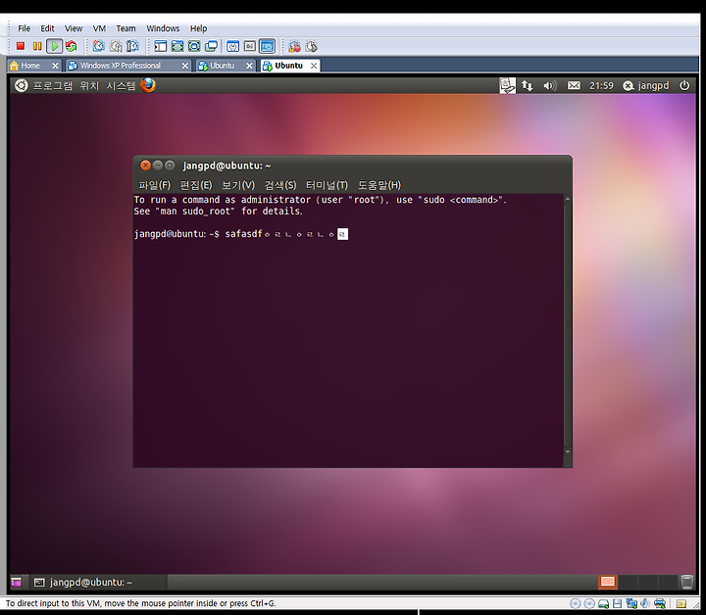Reset the virtual machine with the red-green arrows icon
Image resolution: width=706 pixels, height=615 pixels.
pos(72,46)
